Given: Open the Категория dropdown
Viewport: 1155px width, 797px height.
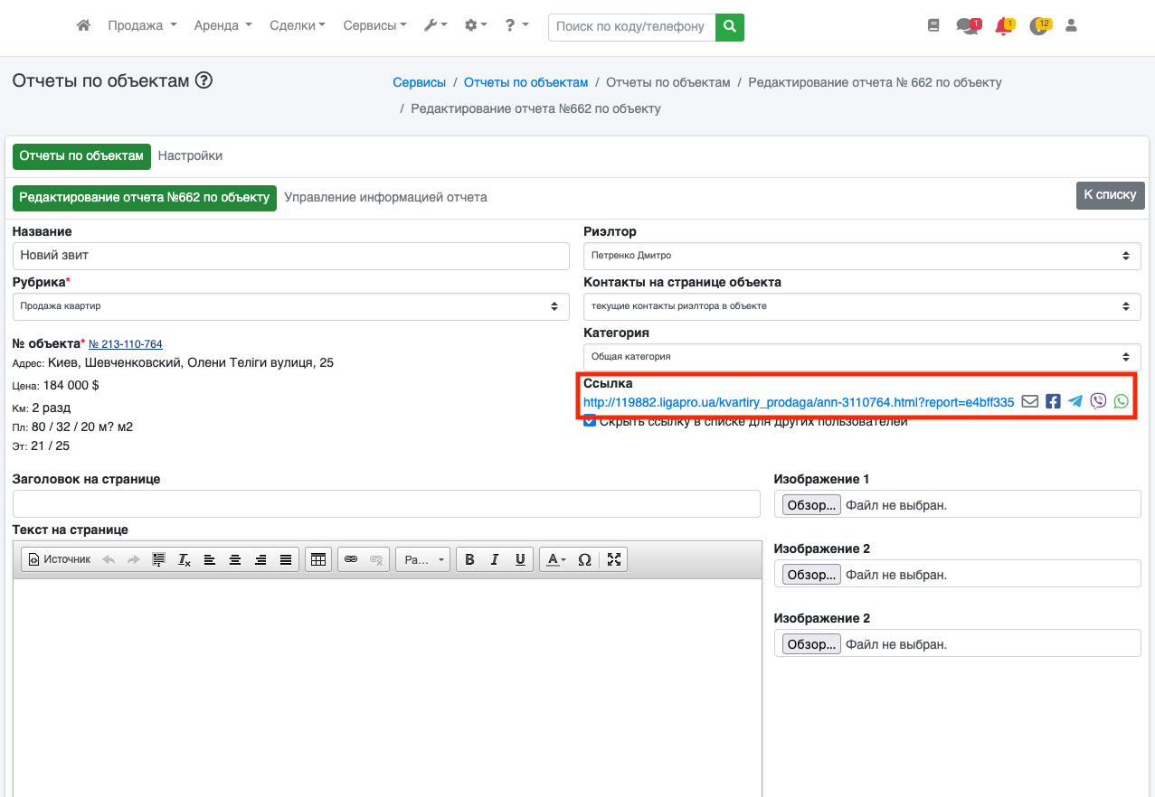Looking at the screenshot, I should (861, 357).
